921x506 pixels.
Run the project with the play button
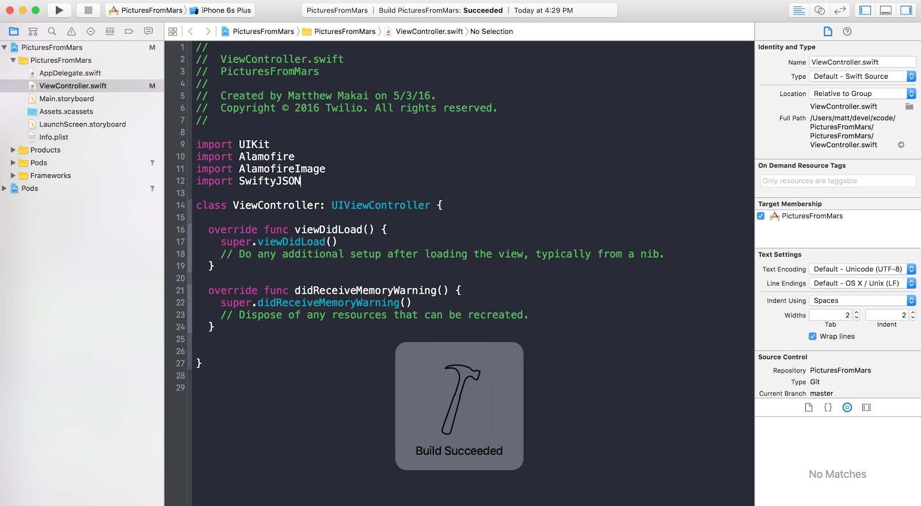[x=59, y=10]
